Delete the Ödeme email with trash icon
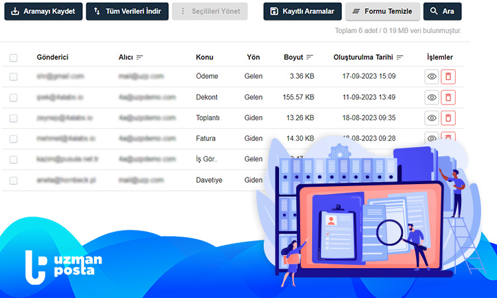The width and height of the screenshot is (497, 298). pyautogui.click(x=449, y=77)
